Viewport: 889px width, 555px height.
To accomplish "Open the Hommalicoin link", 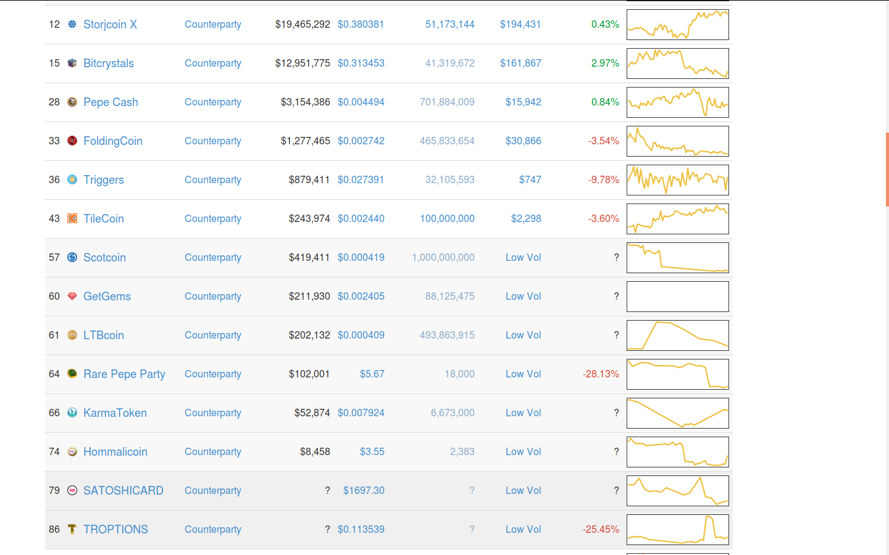I will [115, 451].
